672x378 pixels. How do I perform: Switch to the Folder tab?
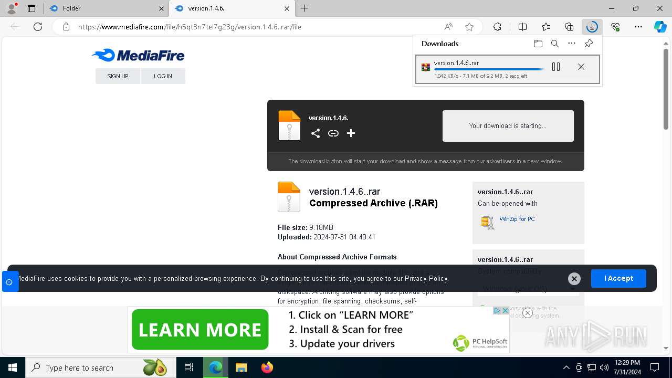(107, 8)
